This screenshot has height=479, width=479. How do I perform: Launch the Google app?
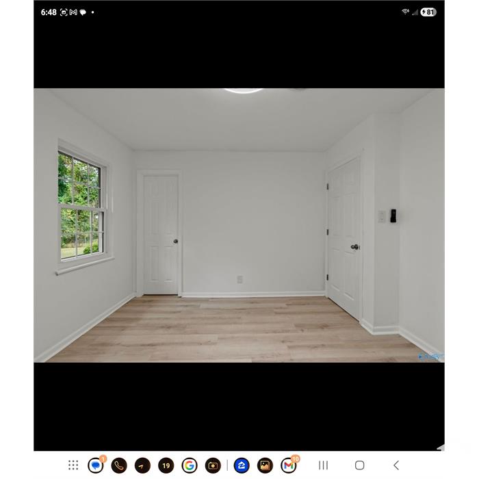coord(190,465)
